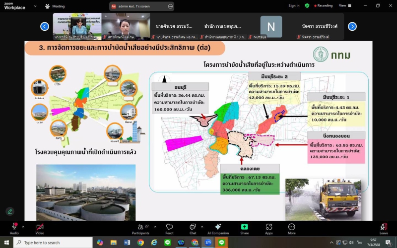Start video using the Video button
Screen dimensions: 397x248
40,228
